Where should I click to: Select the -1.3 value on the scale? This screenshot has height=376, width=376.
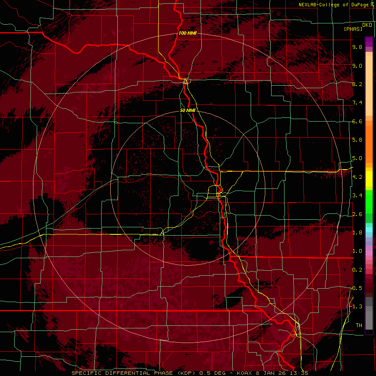(356, 307)
